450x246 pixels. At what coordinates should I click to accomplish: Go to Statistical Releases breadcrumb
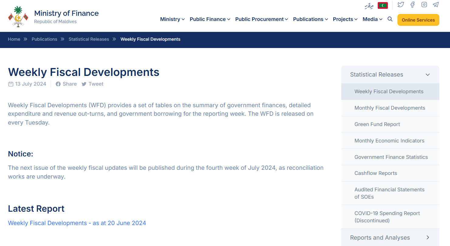pos(89,39)
